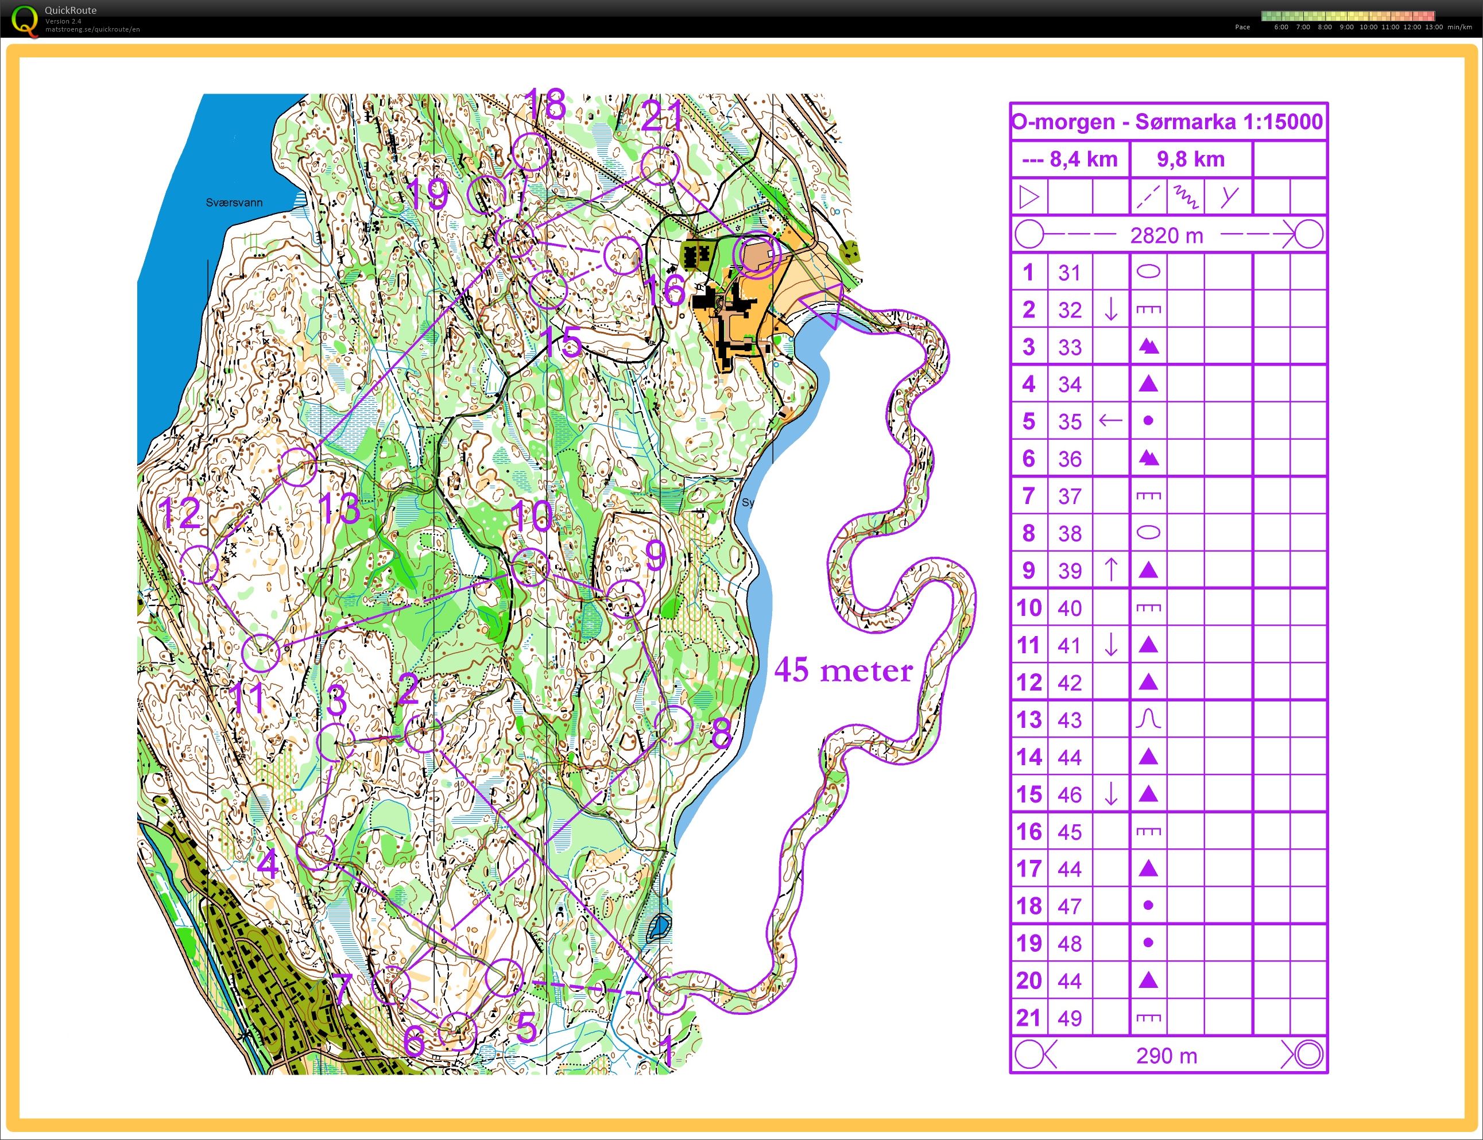The height and width of the screenshot is (1140, 1483).
Task: Click the double-circle finish symbol on map
Action: coord(756,255)
